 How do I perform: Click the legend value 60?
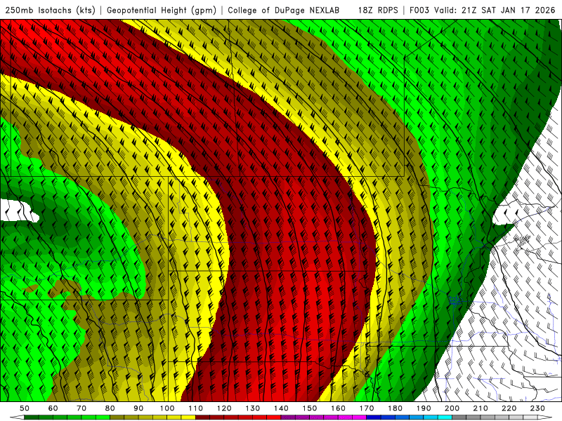click(x=53, y=408)
